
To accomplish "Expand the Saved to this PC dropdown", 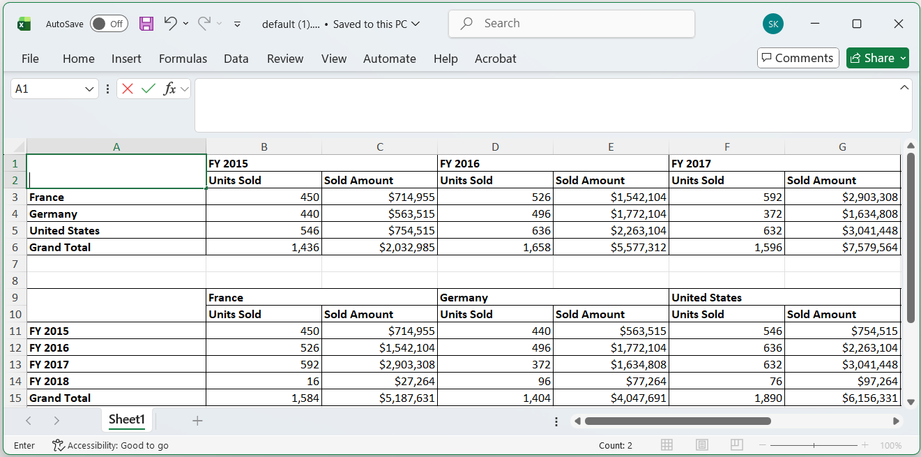I will click(x=416, y=23).
